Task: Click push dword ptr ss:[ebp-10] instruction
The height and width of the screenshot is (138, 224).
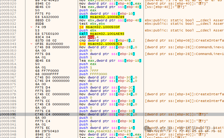Action: 107,14
